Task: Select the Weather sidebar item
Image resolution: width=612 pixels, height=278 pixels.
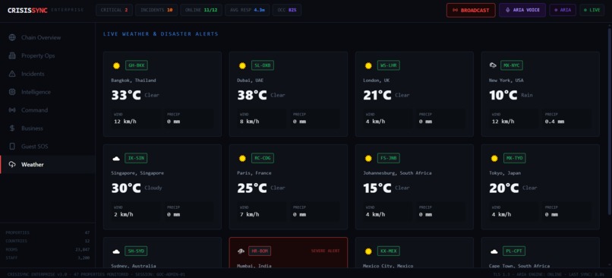Action: 48,164
